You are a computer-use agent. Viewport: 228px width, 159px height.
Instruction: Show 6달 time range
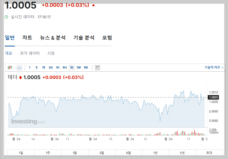(128, 153)
